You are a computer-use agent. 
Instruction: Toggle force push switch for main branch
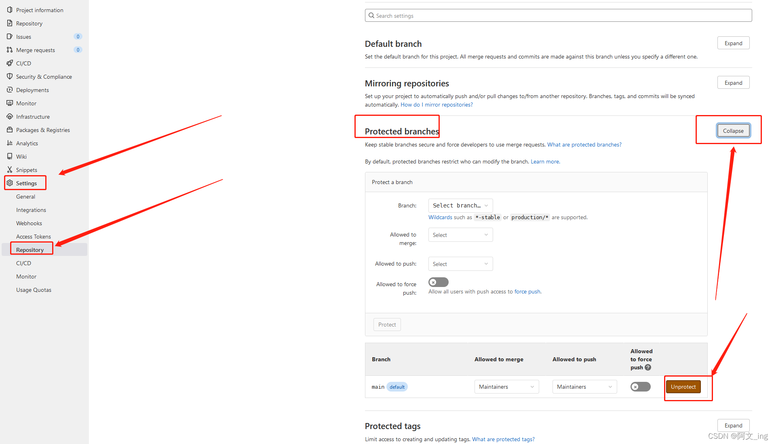[x=640, y=387]
